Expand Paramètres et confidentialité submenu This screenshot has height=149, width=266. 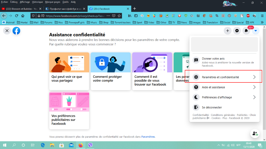(225, 77)
